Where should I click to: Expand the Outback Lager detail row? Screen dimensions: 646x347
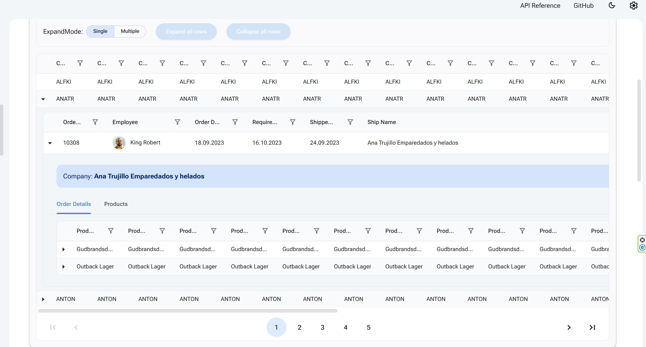(x=63, y=267)
